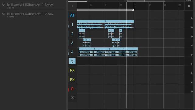The height and width of the screenshot is (110, 195).
Task: Expand the track 5 row arrow
Action: [192, 64]
